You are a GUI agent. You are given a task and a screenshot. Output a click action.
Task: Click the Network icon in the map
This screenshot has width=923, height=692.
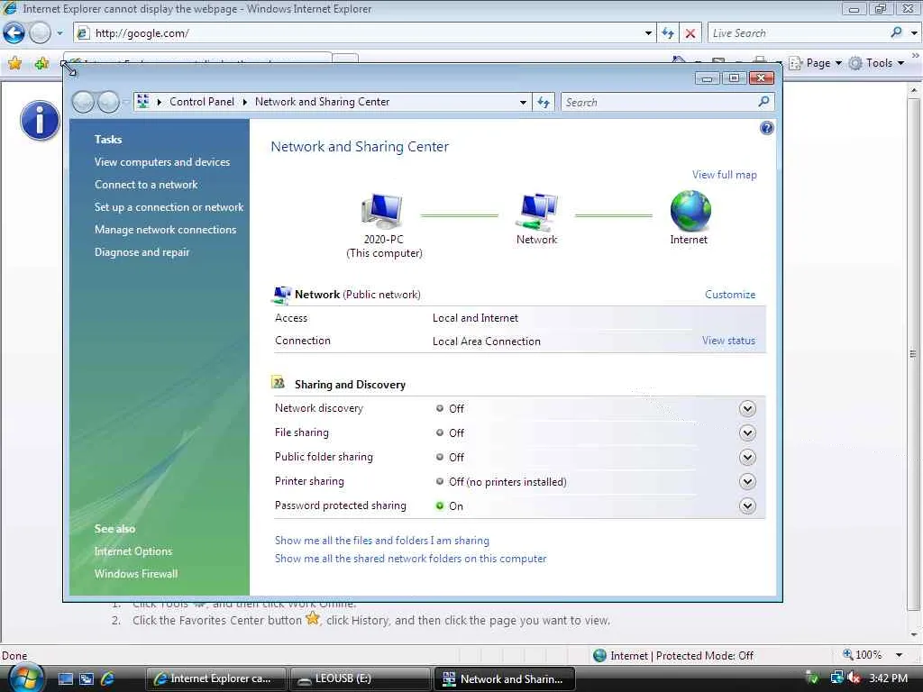click(536, 212)
